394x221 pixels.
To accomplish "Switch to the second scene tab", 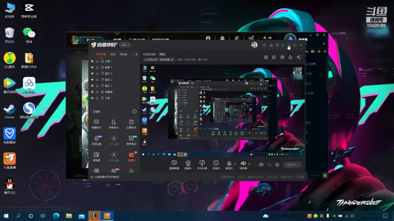I will coord(113,54).
